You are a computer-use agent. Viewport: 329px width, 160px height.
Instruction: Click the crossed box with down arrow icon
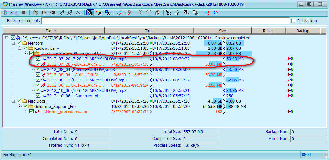click(186, 13)
